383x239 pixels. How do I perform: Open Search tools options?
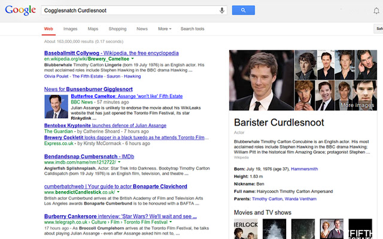tap(193, 29)
